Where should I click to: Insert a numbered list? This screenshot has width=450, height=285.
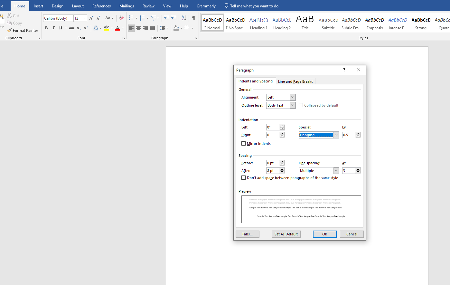point(142,18)
